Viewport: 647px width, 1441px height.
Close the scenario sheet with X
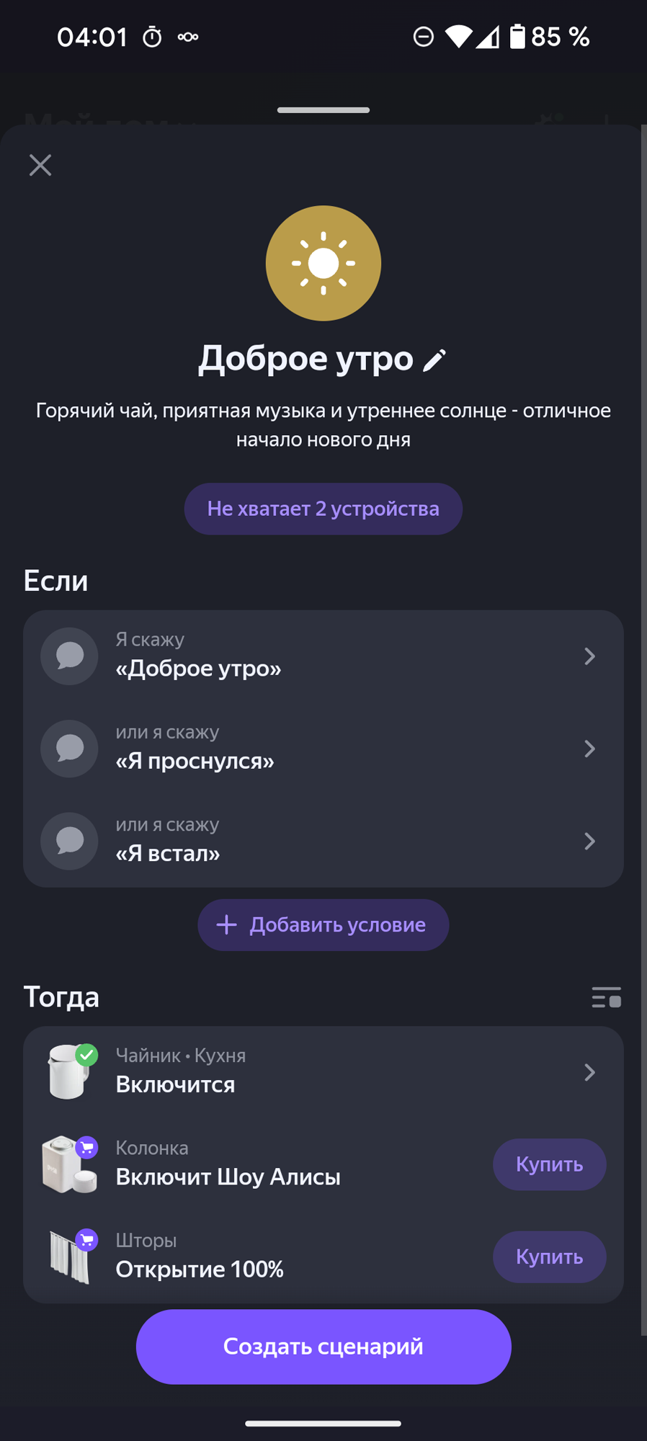pyautogui.click(x=40, y=165)
